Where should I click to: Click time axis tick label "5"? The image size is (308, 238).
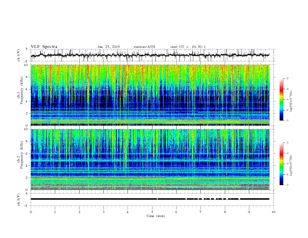tap(152, 212)
